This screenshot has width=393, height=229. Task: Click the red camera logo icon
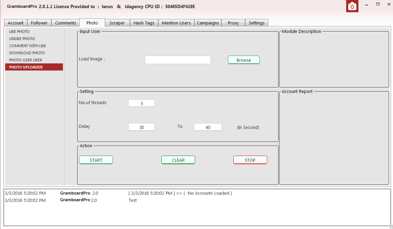coord(352,6)
